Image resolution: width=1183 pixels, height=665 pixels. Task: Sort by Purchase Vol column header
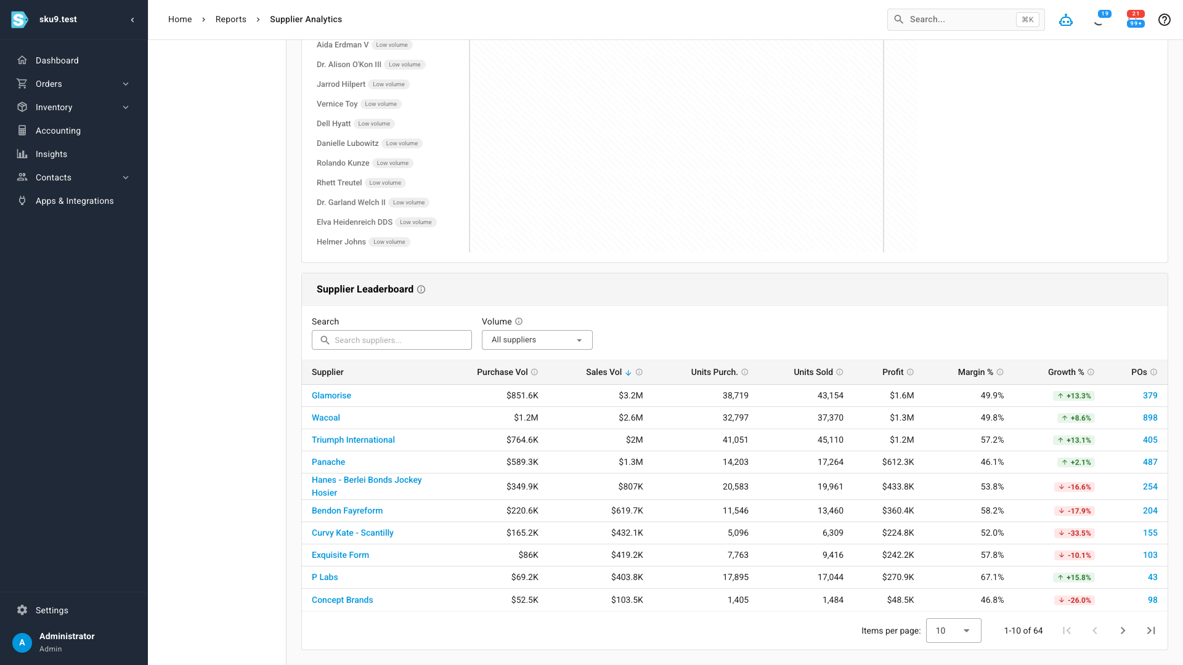pos(502,372)
